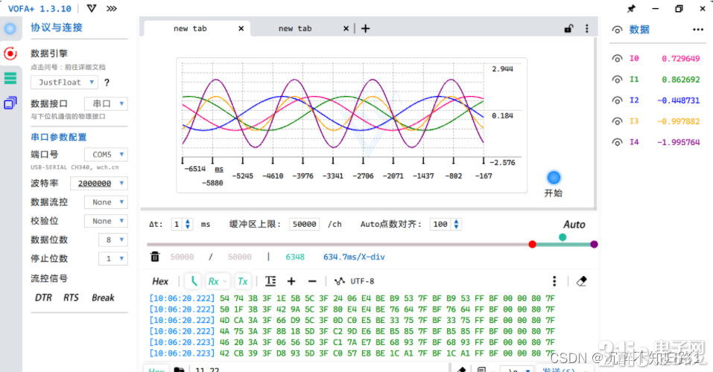Click the waveform chart plot area
Viewport: 713px width, 372px height.
(333, 112)
